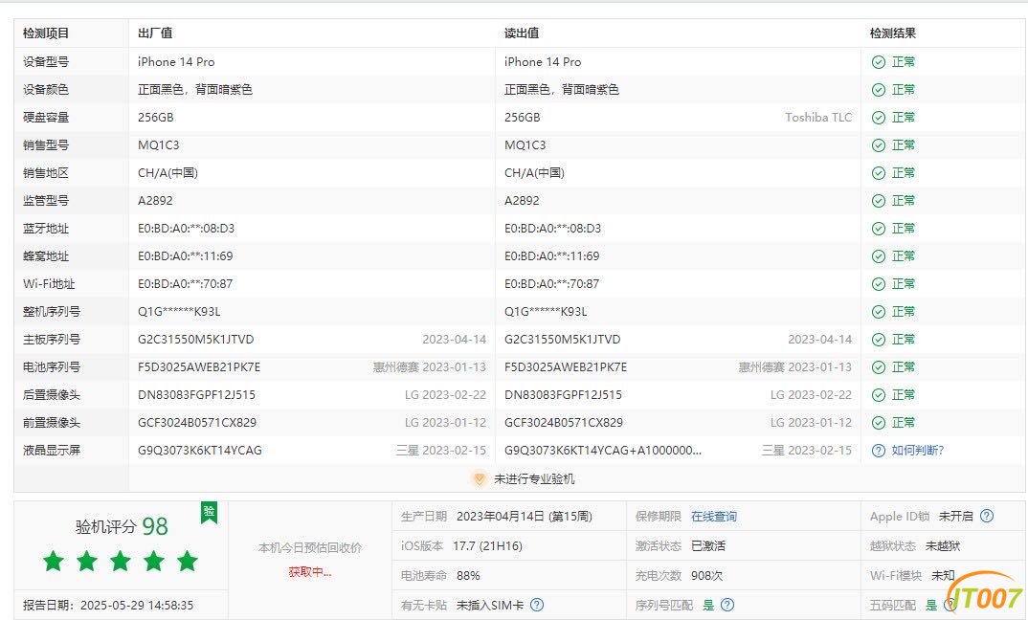Screen dimensions: 1028x620
Task: Click the green check icon for 监管型号
Action: click(x=879, y=201)
